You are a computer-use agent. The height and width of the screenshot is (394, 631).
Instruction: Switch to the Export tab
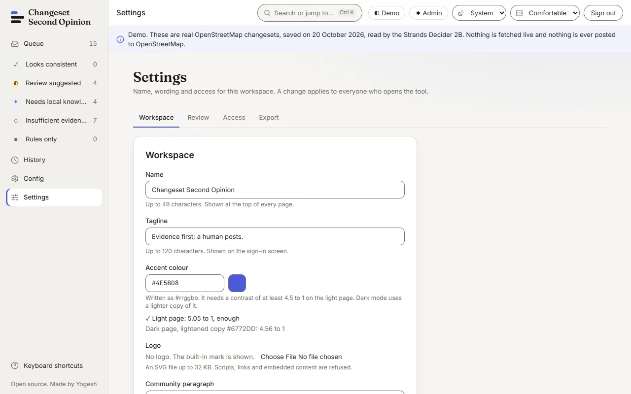pyautogui.click(x=269, y=118)
